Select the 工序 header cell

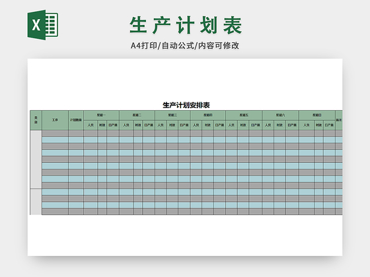tap(55, 120)
